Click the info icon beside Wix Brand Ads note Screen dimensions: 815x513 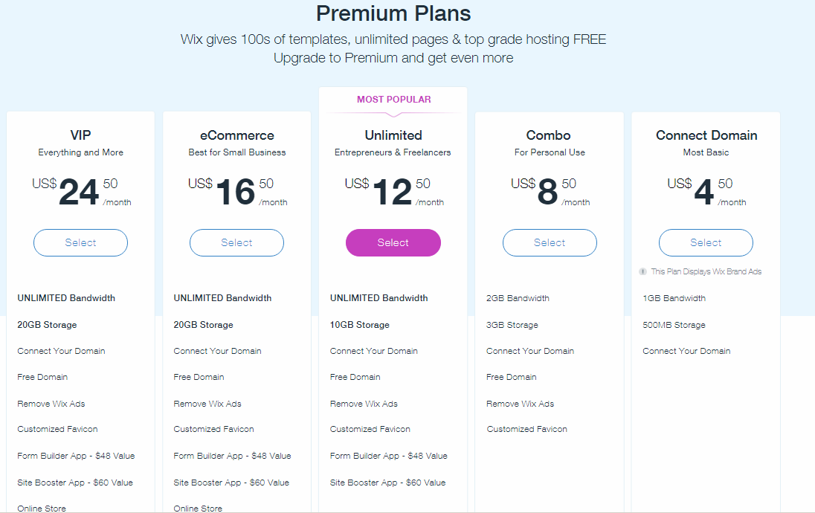point(642,271)
